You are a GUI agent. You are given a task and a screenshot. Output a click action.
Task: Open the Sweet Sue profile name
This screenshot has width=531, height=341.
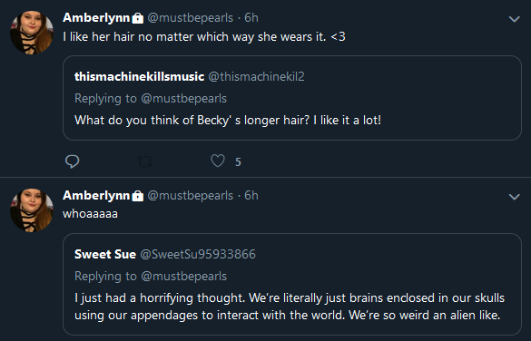click(105, 254)
